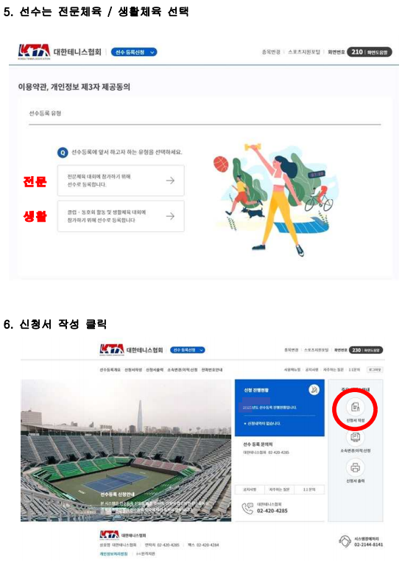Click the phone consultation icon beside 02-420-4285
The width and height of the screenshot is (402, 569).
click(247, 508)
